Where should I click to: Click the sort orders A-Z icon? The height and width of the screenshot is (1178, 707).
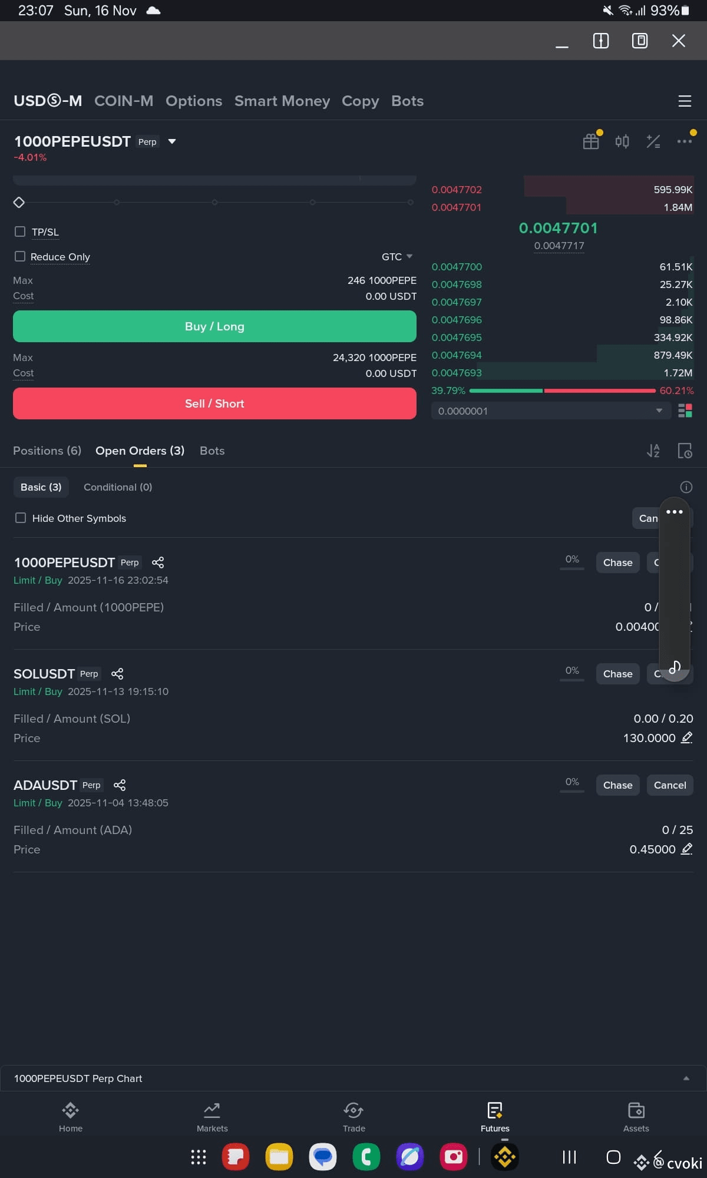pyautogui.click(x=653, y=451)
